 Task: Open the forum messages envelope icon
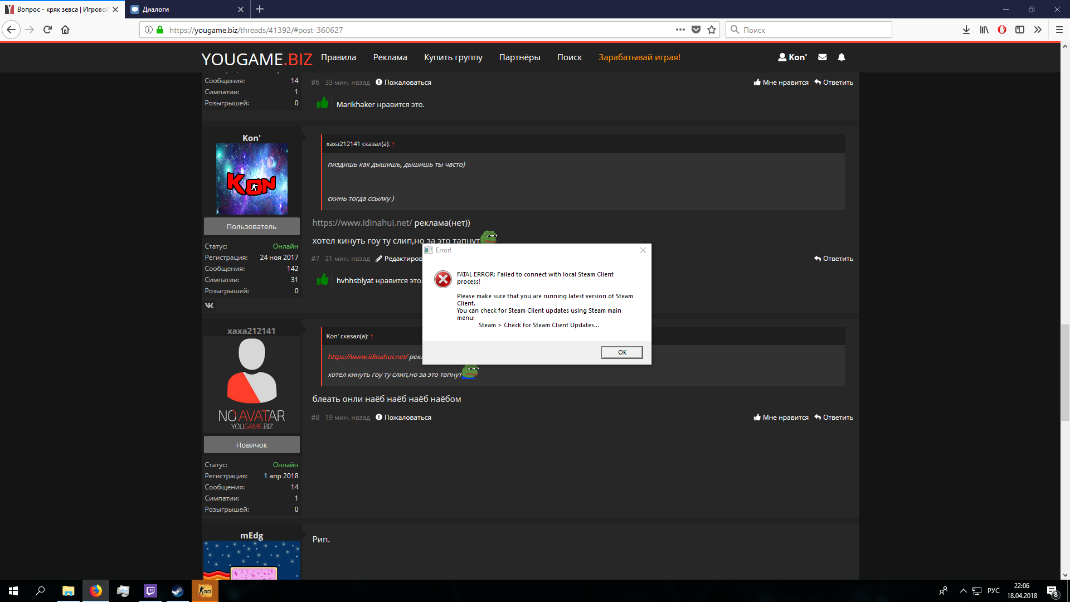pos(822,57)
